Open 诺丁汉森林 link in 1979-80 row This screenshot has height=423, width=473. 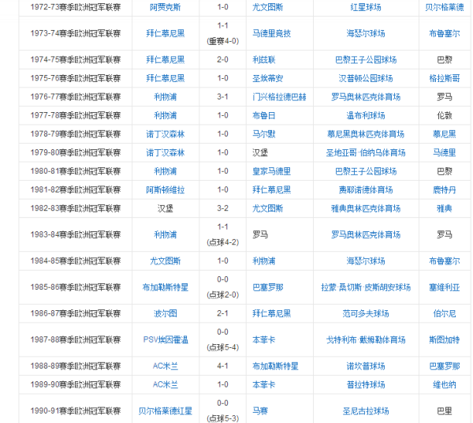pyautogui.click(x=165, y=153)
